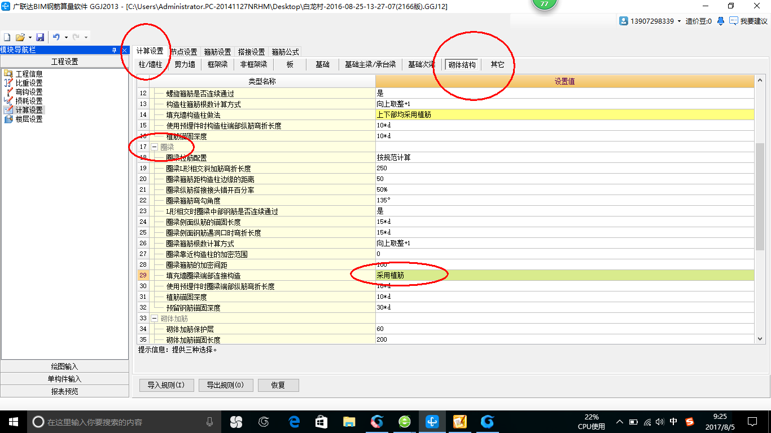
Task: Pin the 模块导航栏 panel
Action: [x=115, y=50]
